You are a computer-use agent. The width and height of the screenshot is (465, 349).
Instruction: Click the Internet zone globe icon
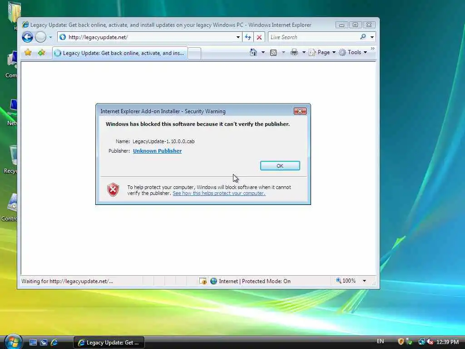pos(213,281)
